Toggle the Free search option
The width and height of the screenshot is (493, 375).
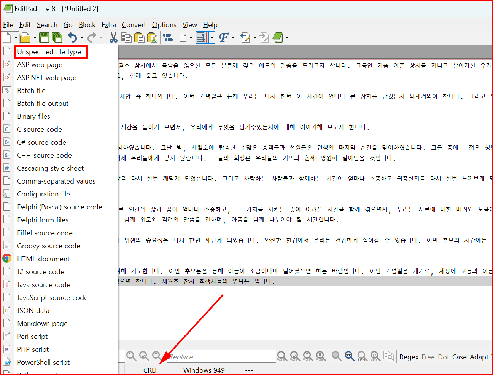coord(428,357)
